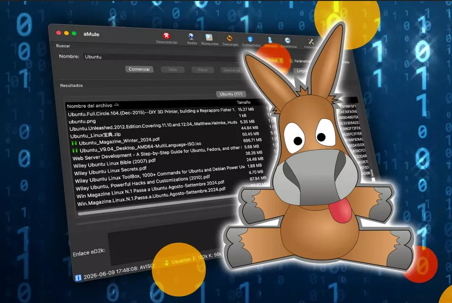Select the ubuntu.png file row
Viewport: 452px width, 303px height.
[x=82, y=122]
